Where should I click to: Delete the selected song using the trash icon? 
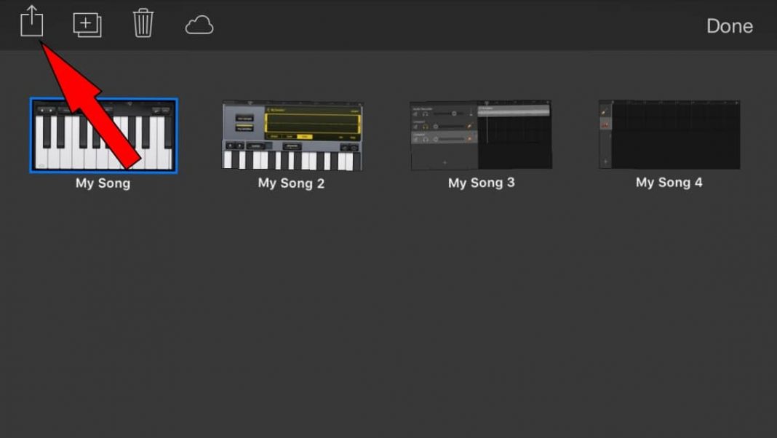(x=143, y=23)
